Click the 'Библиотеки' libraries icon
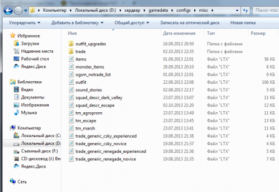 pos(13,82)
